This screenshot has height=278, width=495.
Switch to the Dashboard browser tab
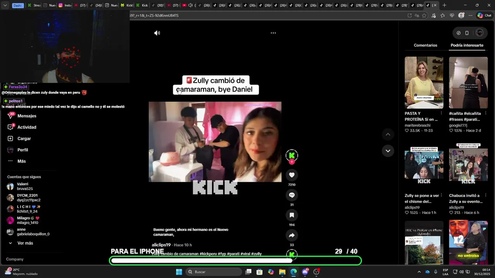[x=18, y=5]
